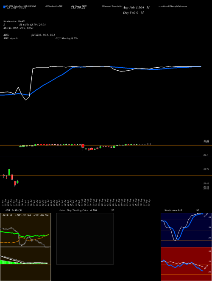Open the ADX chart with green and orange lines

coord(25,230)
